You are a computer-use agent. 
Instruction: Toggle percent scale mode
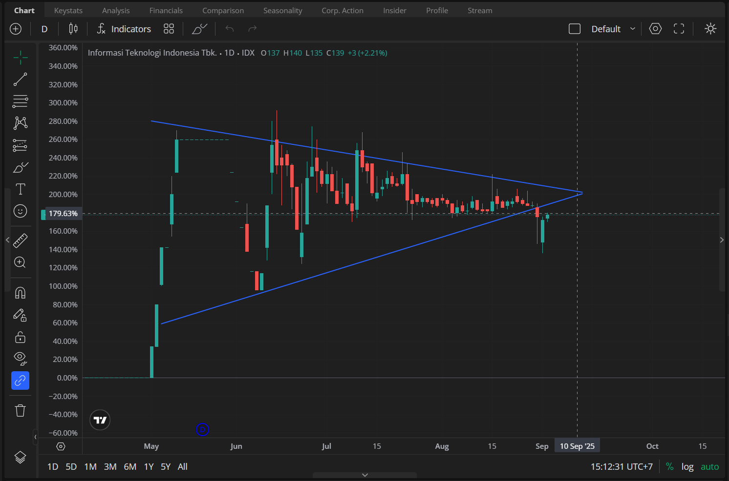(x=670, y=467)
